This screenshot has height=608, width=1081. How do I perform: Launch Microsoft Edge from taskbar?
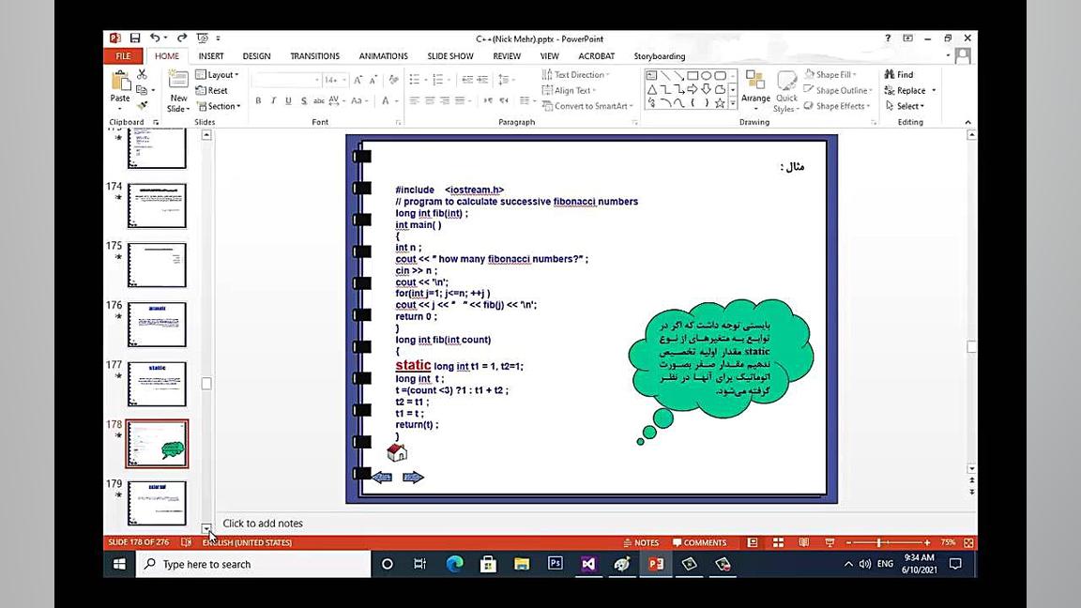tap(454, 564)
